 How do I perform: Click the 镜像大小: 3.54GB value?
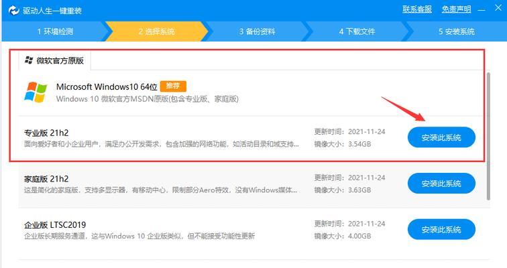[343, 144]
